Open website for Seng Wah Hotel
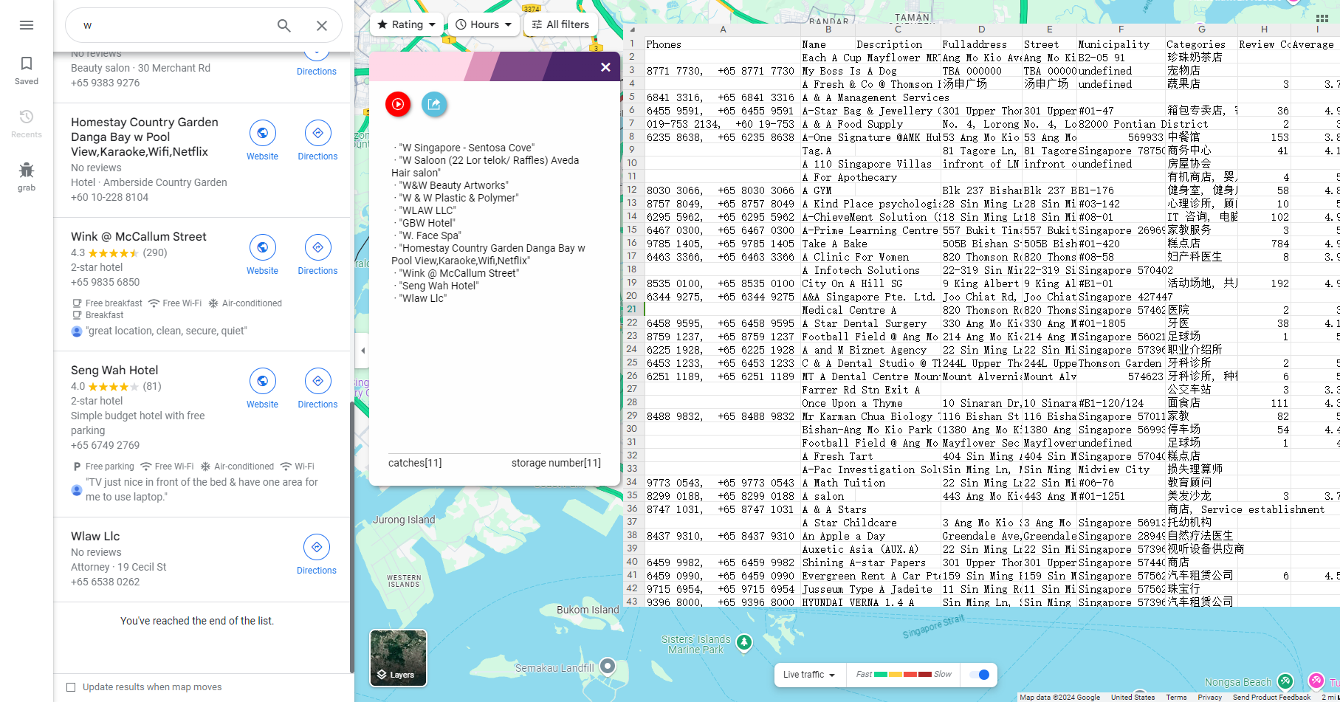 tap(262, 388)
